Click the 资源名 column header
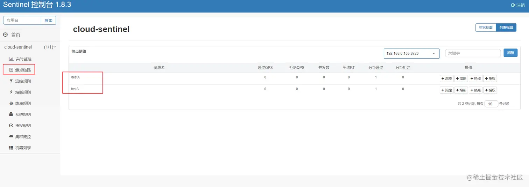This screenshot has width=529, height=187. pyautogui.click(x=159, y=68)
